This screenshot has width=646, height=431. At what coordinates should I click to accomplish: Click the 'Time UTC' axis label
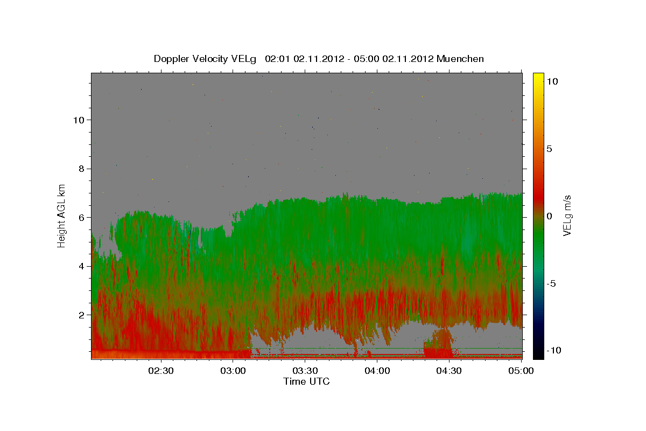[306, 381]
